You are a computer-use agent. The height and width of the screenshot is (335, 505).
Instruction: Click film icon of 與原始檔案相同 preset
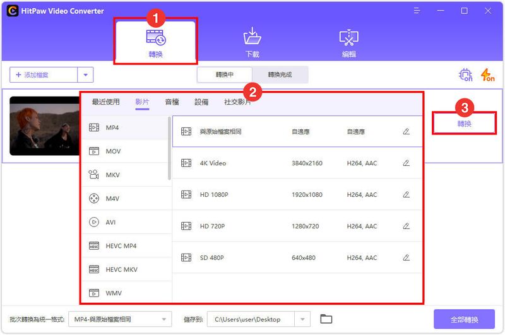(186, 131)
